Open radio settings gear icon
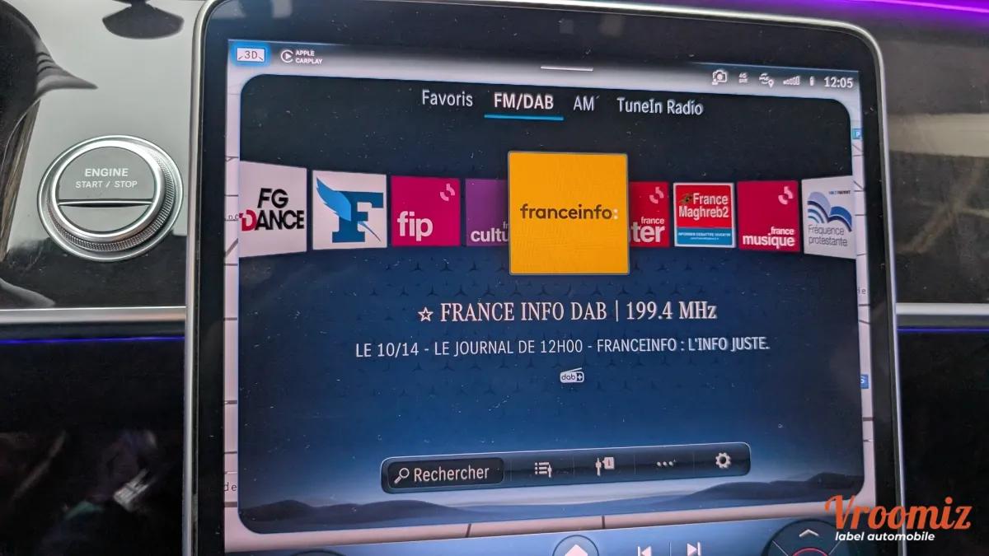 [723, 460]
